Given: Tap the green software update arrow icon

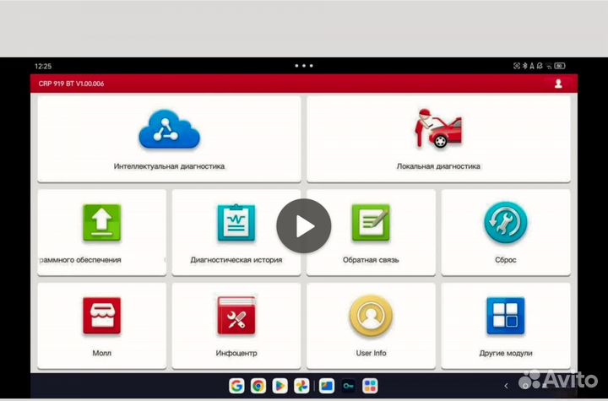Looking at the screenshot, I should pos(101,223).
